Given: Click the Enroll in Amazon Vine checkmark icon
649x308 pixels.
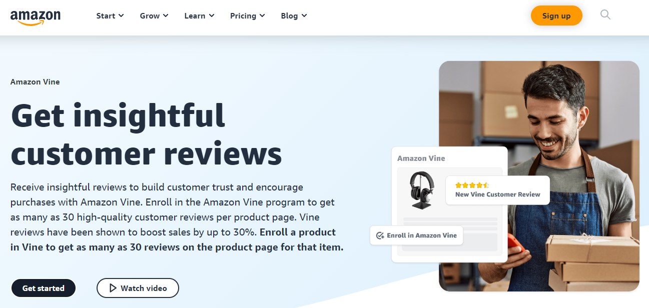Looking at the screenshot, I should click(380, 235).
